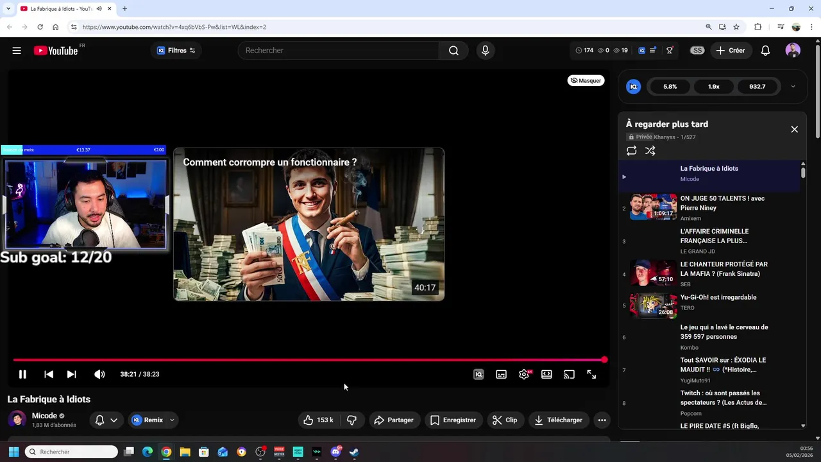
Task: Hide the end screen with Masquer
Action: coord(586,81)
